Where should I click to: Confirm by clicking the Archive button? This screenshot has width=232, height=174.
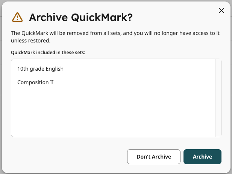[x=202, y=157]
